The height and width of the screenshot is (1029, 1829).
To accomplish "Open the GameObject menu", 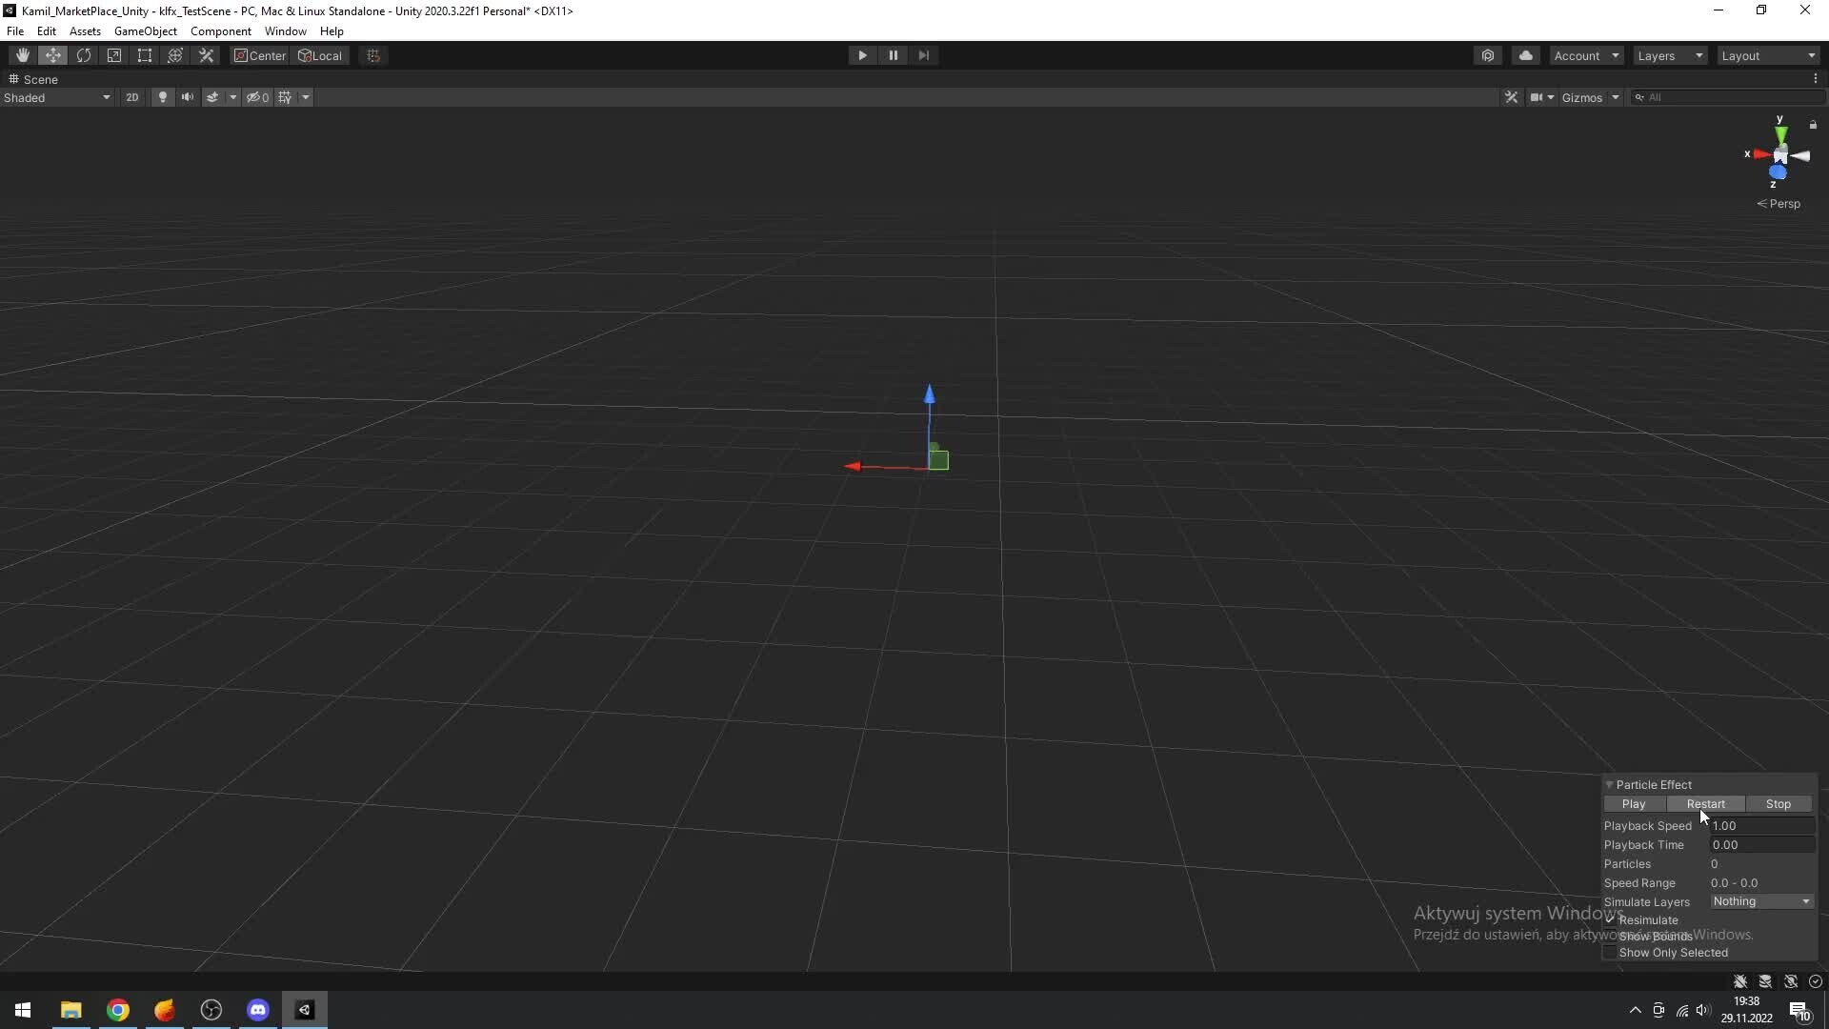I will [x=145, y=31].
